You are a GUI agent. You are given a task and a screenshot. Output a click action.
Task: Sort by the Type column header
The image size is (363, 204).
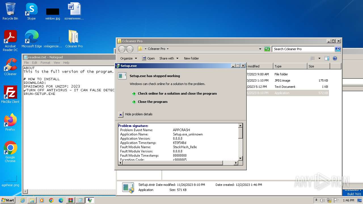[290, 66]
